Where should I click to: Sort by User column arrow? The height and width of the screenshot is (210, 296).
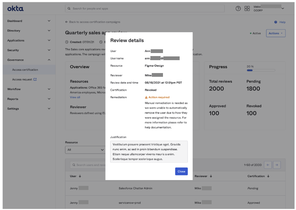(80, 176)
